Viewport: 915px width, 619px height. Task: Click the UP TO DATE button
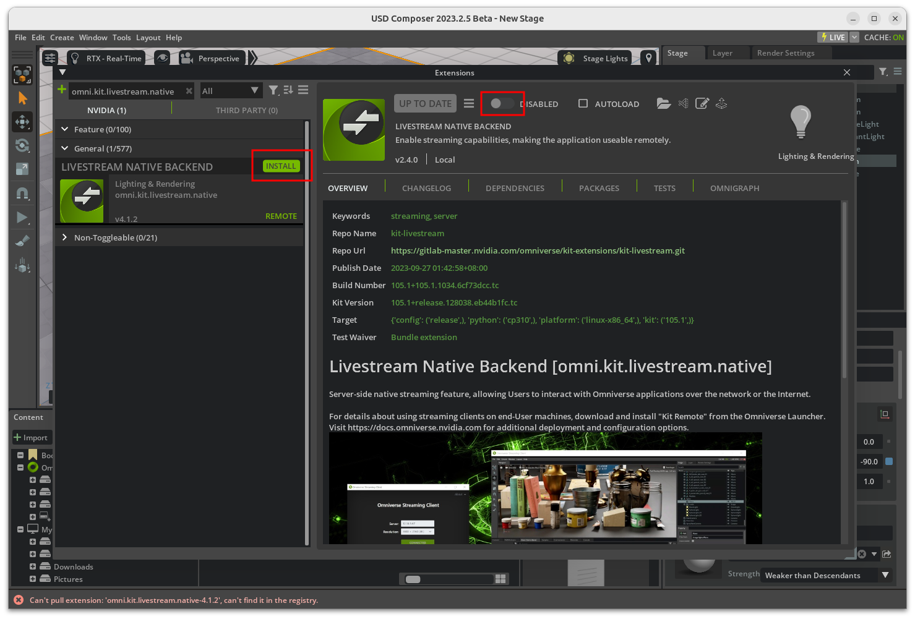point(425,103)
